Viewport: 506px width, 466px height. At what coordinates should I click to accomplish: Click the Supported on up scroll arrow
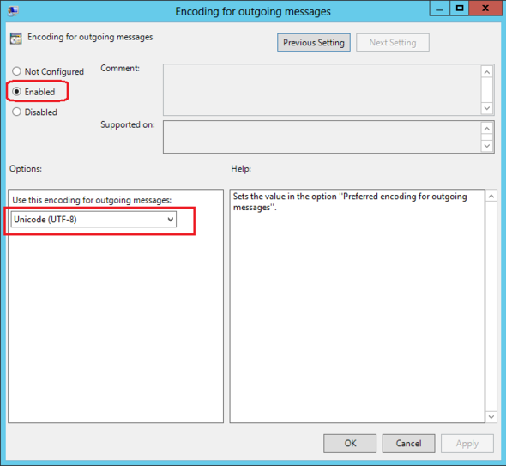487,129
